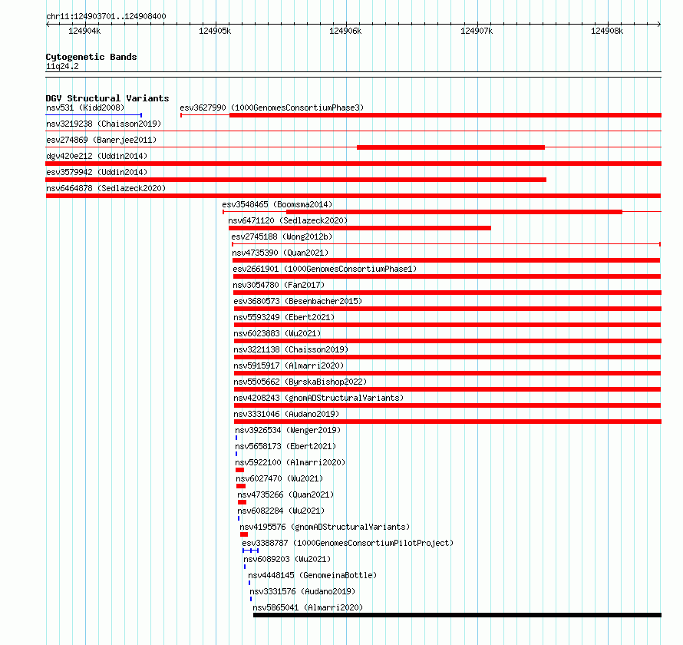Open nsv3221138 (Chaisson2019) variant
Viewport: 683px width, 645px height.
click(x=291, y=349)
